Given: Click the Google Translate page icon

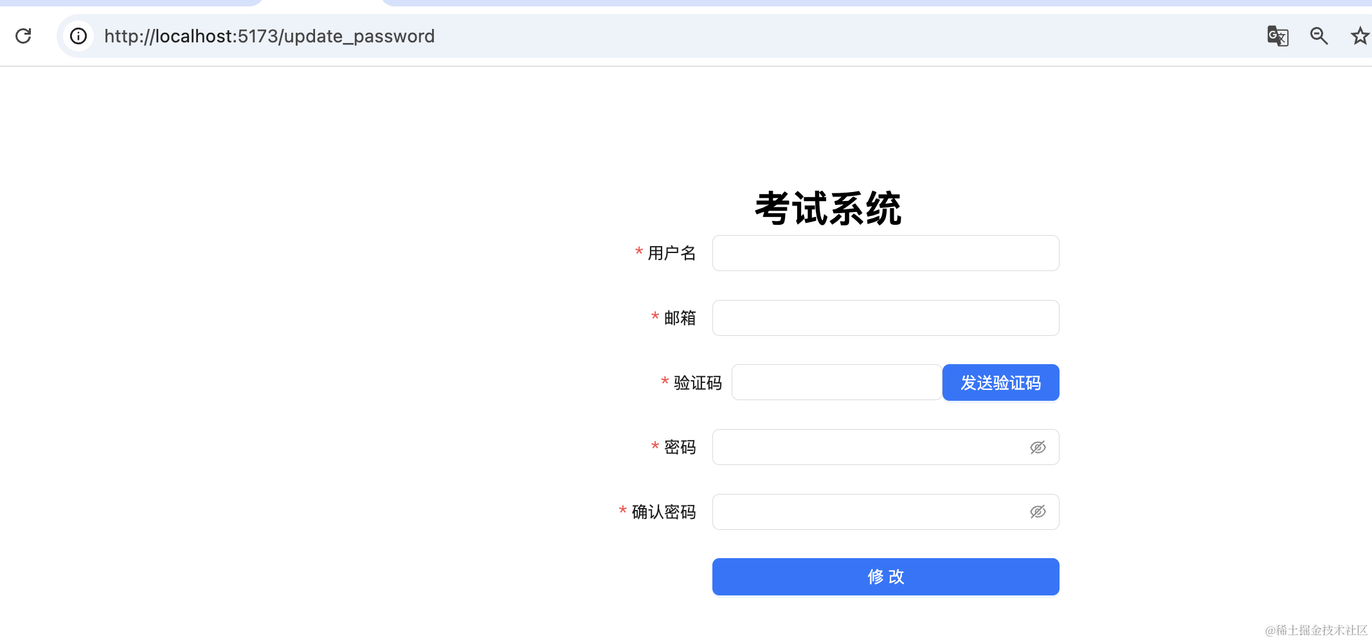Looking at the screenshot, I should [1277, 36].
